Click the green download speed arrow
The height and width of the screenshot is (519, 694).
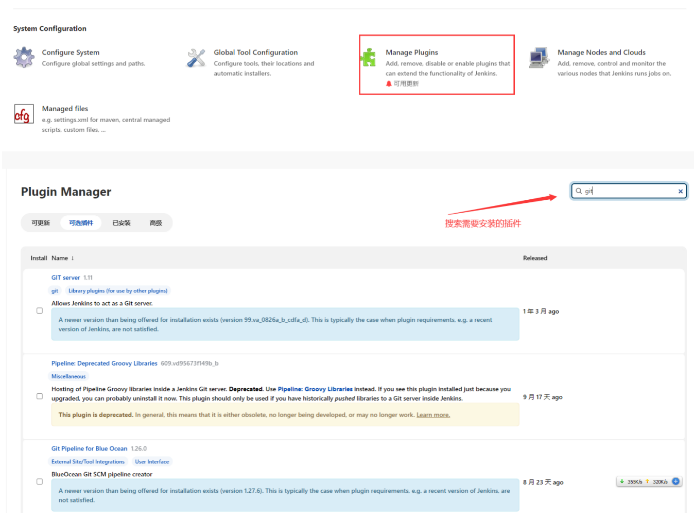[622, 481]
